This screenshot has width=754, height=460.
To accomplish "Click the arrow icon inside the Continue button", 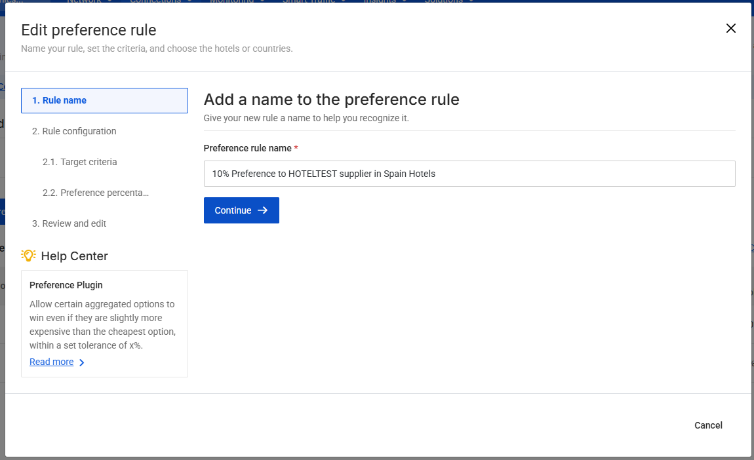I will click(262, 210).
